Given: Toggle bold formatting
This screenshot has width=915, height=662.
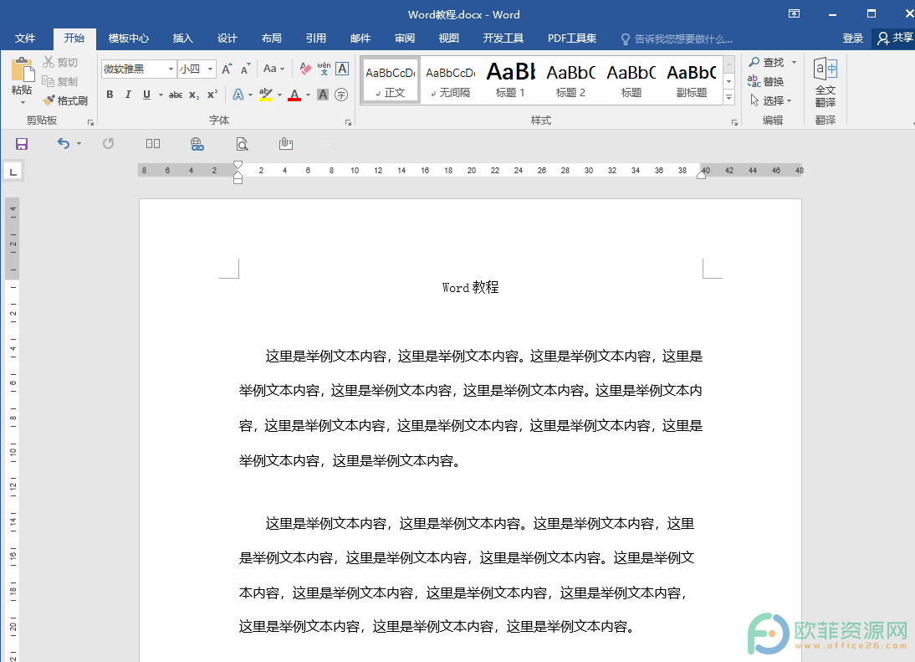Looking at the screenshot, I should 110,94.
